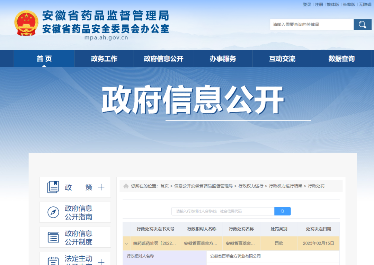Viewport: 374px width, 265px height.
Task: Expand the 政策 sidebar section plus sign
Action: (100, 187)
